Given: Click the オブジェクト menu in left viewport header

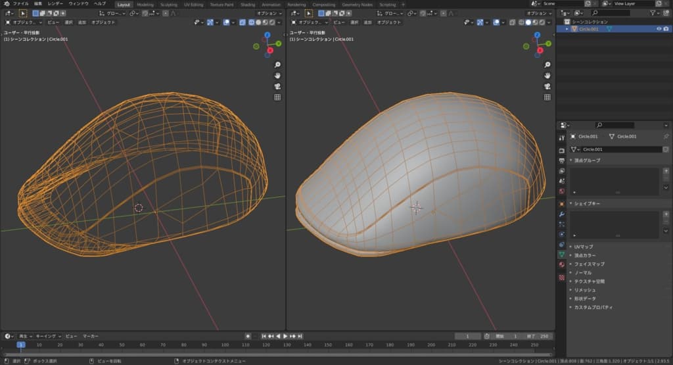Looking at the screenshot, I should [x=103, y=22].
